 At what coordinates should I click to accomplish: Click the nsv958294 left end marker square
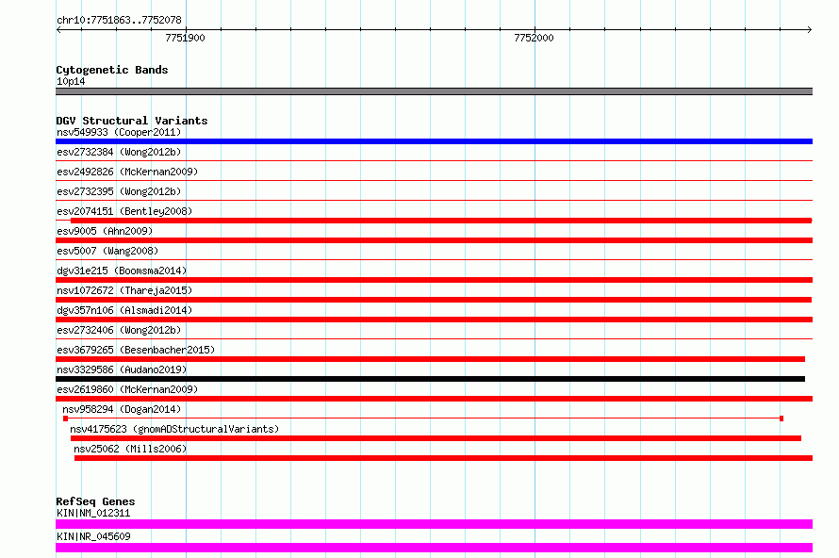(x=65, y=418)
